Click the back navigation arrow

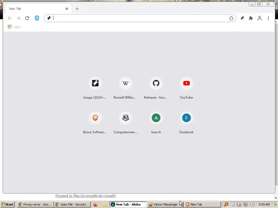click(x=10, y=18)
